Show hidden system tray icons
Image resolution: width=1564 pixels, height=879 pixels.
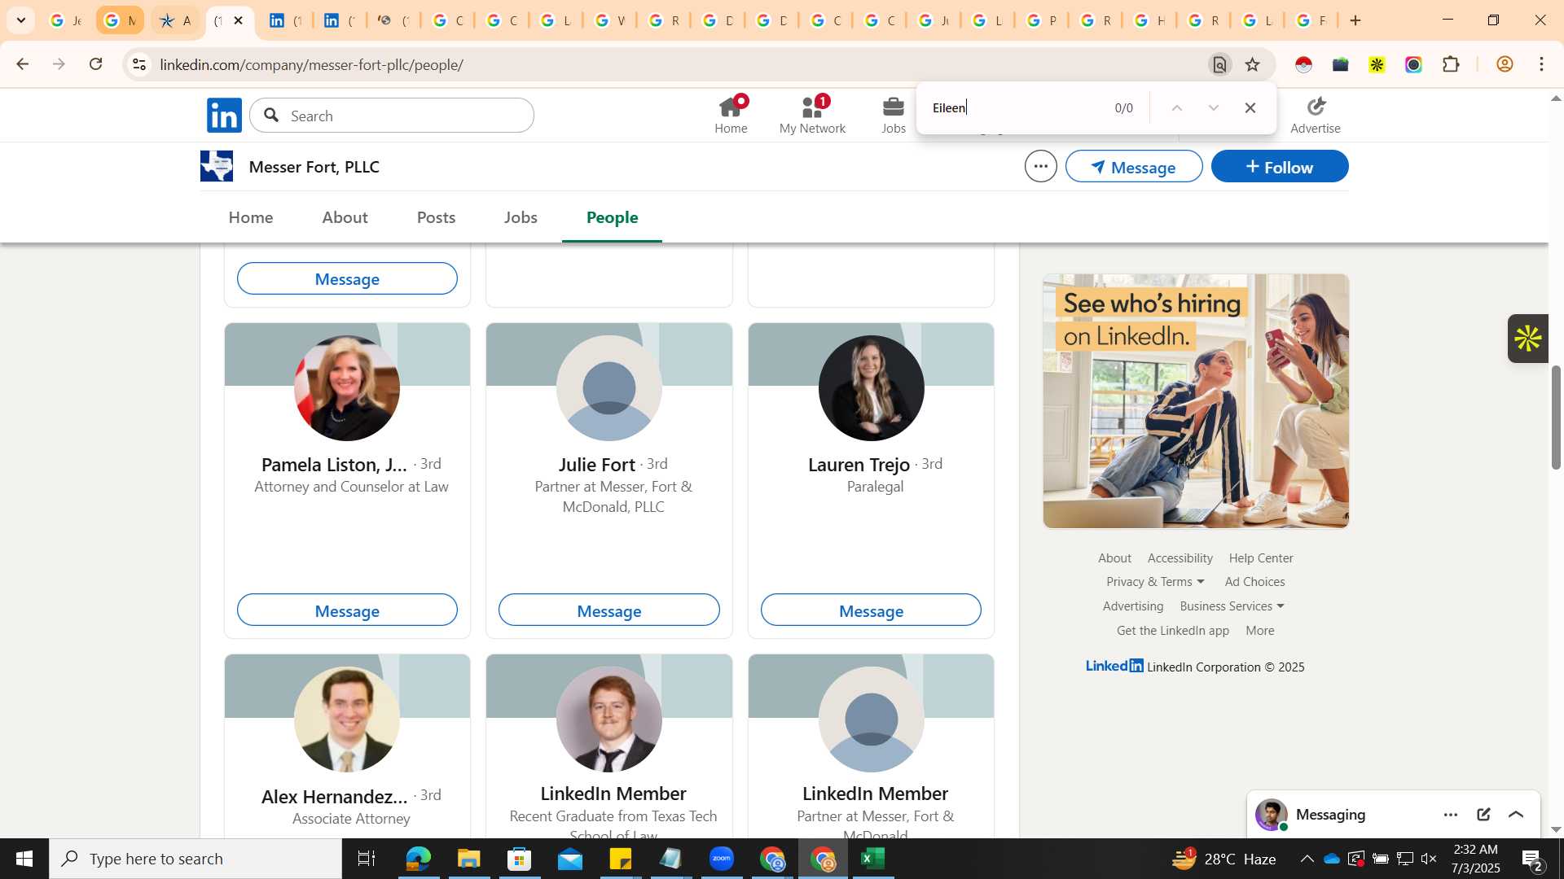tap(1307, 859)
